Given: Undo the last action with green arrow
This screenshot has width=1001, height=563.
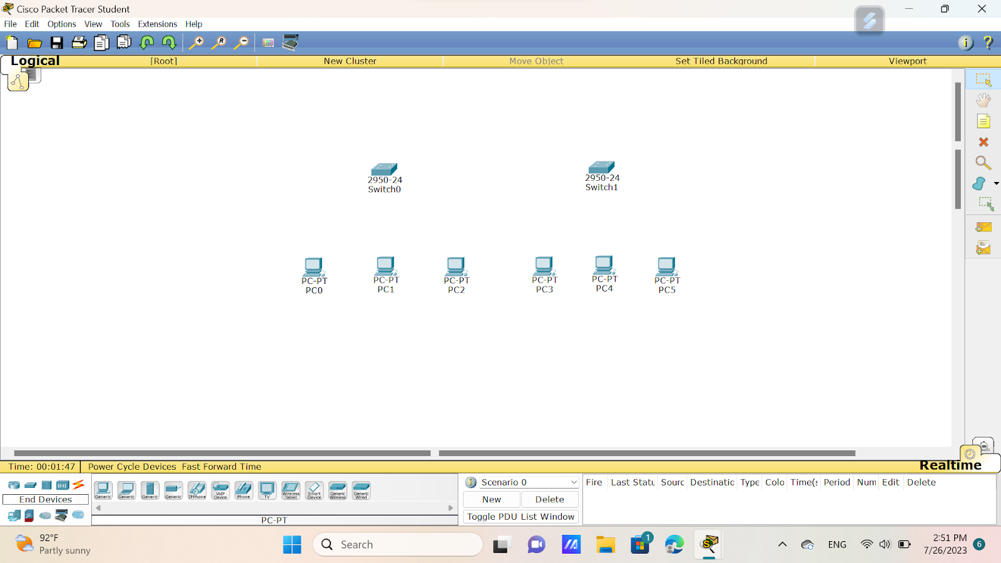Looking at the screenshot, I should (146, 43).
